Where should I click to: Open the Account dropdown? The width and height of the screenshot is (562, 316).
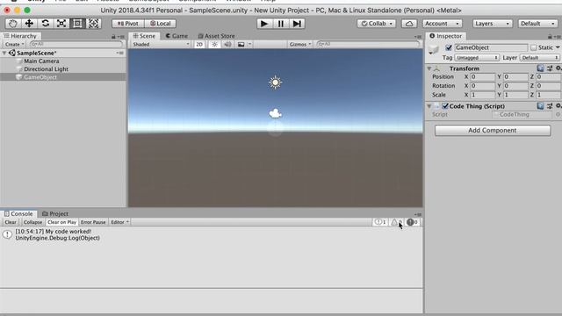click(x=442, y=24)
